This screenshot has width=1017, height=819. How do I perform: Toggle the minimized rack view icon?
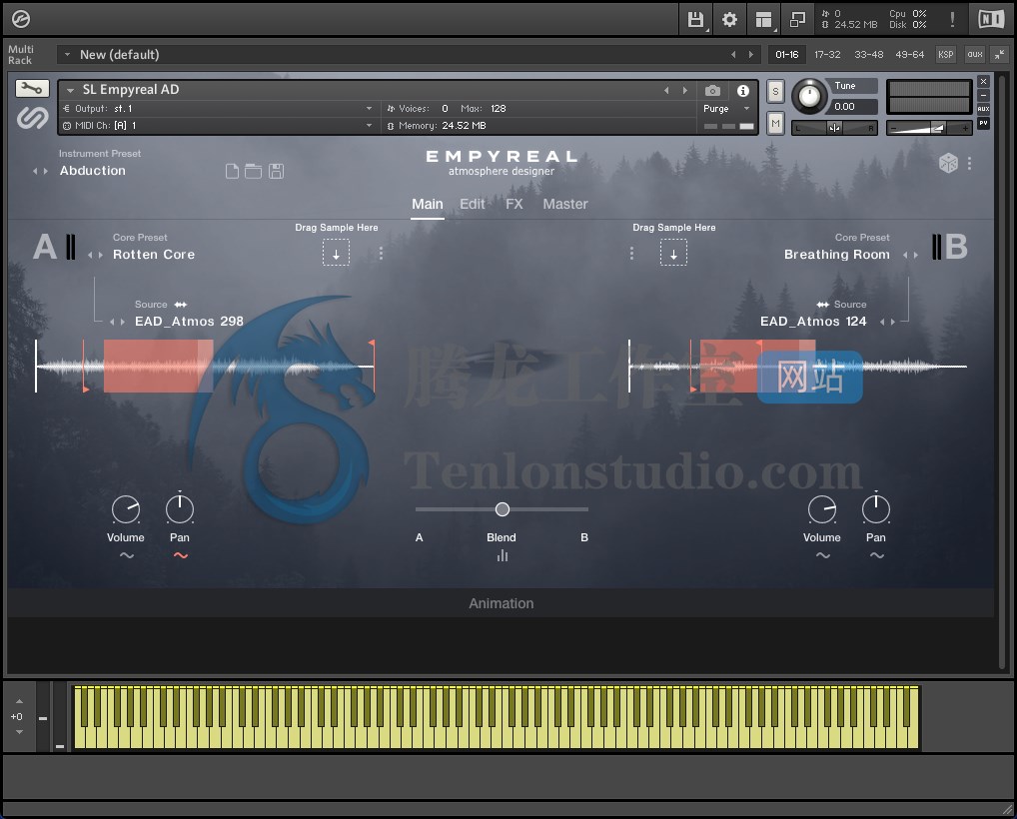click(x=797, y=19)
